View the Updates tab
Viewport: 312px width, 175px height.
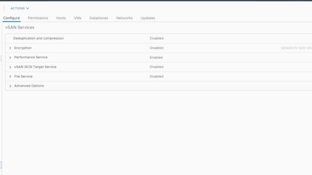(148, 18)
